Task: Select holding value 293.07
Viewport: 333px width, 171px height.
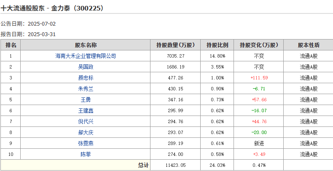Action: click(x=175, y=132)
